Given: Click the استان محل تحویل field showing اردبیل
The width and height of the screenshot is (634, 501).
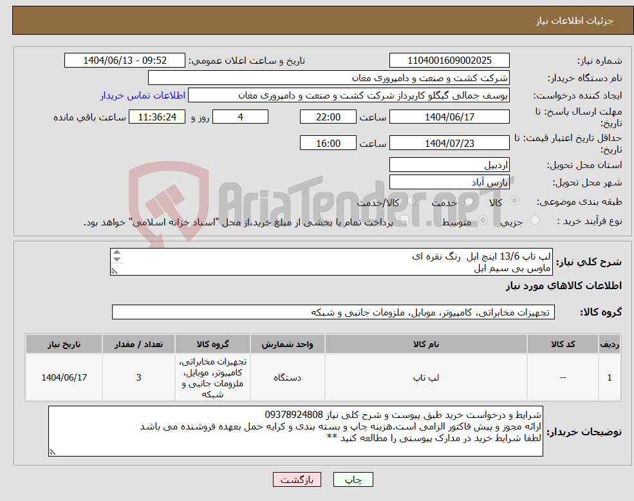Looking at the screenshot, I should 449,164.
